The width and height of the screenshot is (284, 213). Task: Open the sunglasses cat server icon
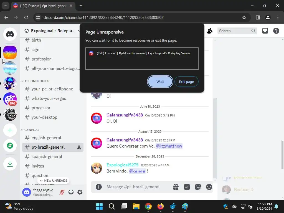coord(10,115)
